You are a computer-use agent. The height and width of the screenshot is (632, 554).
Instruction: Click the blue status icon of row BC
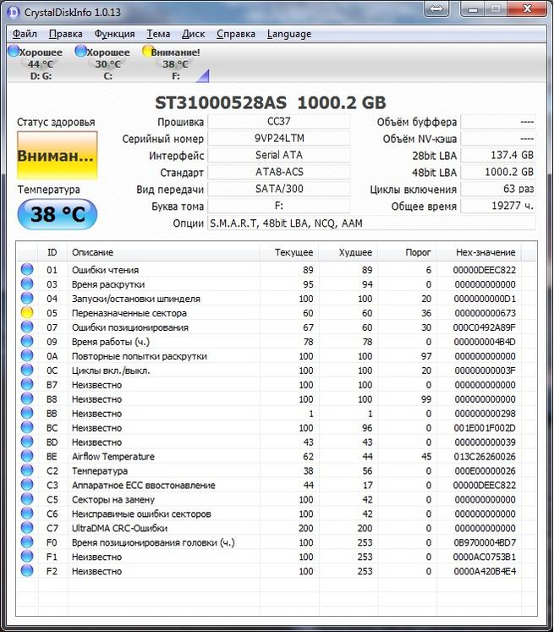[27, 427]
